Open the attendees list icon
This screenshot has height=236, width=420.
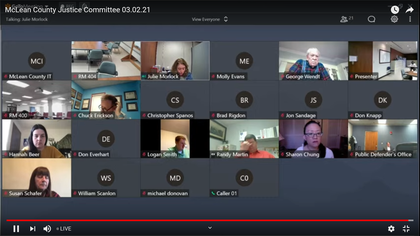pos(346,19)
